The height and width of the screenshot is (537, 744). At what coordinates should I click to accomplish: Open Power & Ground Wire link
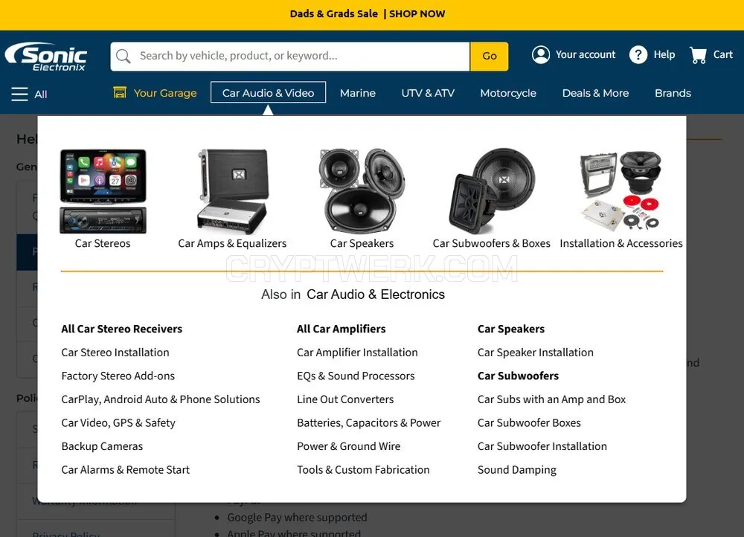click(x=349, y=446)
